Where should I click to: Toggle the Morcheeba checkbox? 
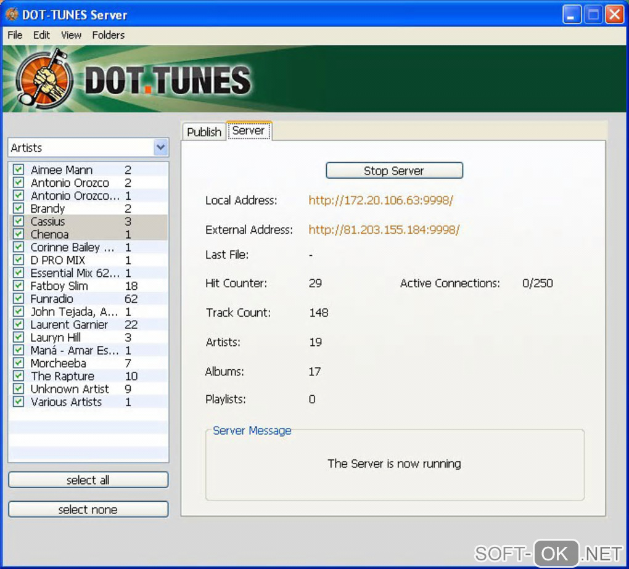tap(18, 363)
